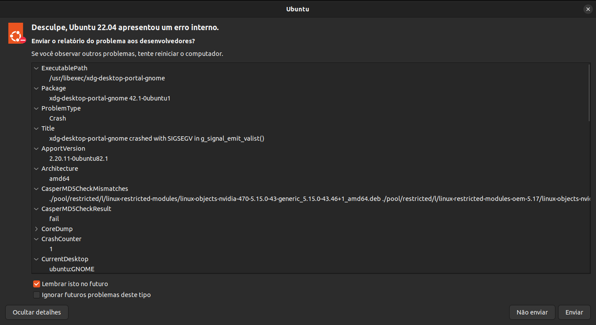Viewport: 596px width, 325px height.
Task: Collapse the CasperMD5CheckResult entry
Action: 36,209
